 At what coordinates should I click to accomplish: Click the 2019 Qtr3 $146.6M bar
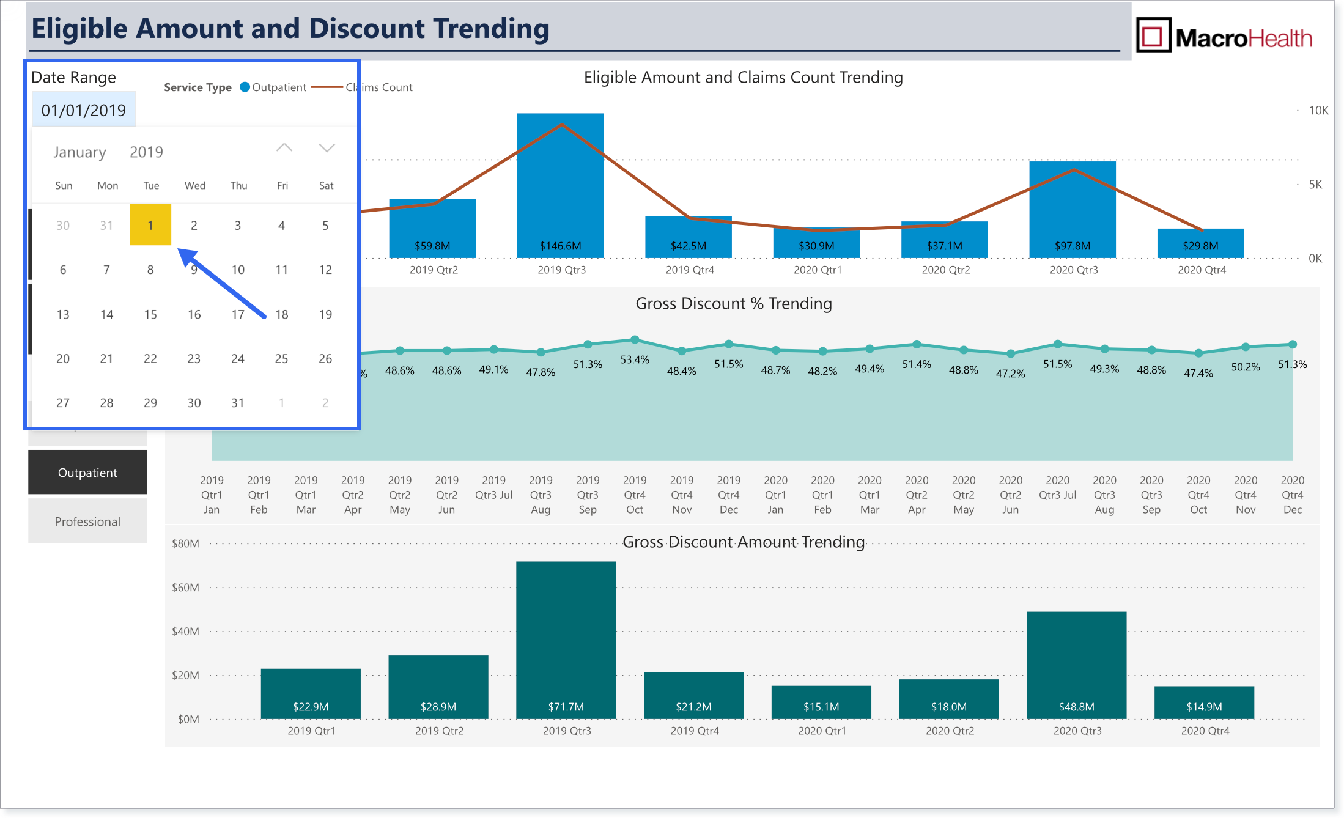click(561, 185)
